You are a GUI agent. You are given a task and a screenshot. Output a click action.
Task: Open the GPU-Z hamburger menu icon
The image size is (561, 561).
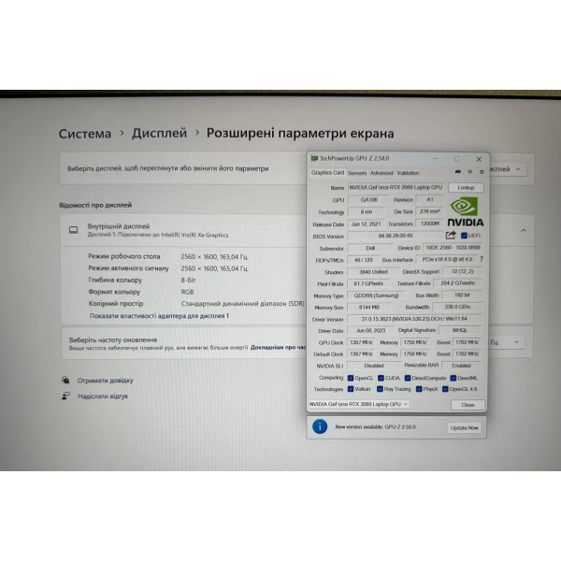click(482, 172)
